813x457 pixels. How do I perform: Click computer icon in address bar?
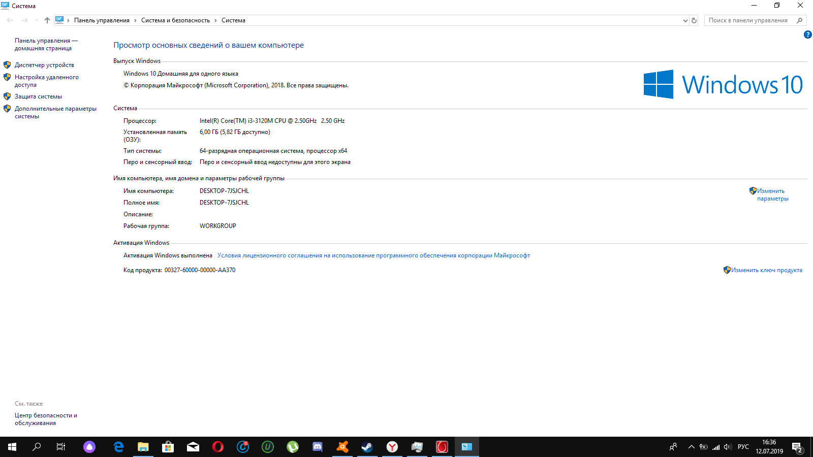(x=59, y=20)
